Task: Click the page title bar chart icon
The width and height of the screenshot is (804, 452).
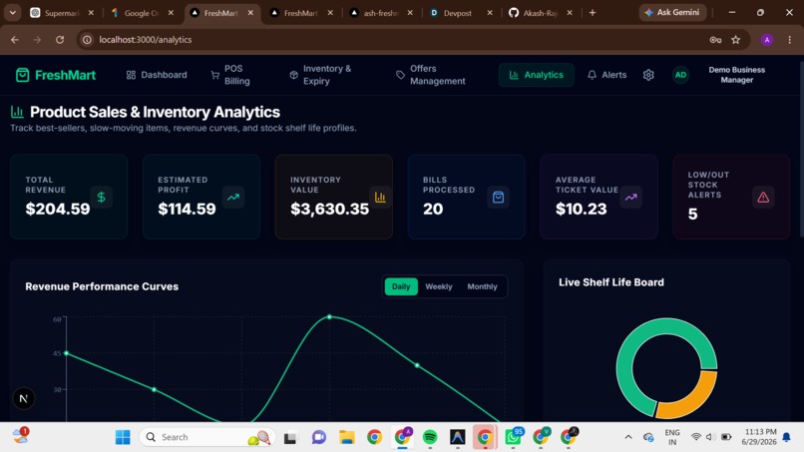Action: tap(17, 112)
